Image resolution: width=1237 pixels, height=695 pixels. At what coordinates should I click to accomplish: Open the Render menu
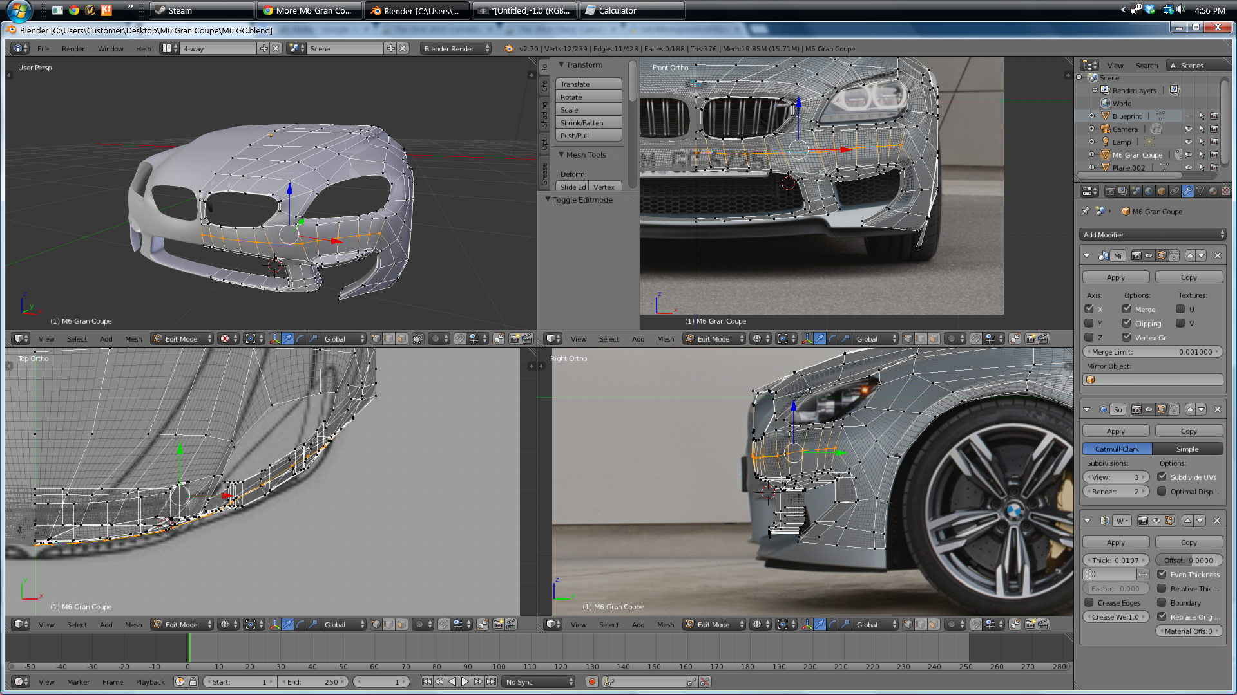point(73,48)
